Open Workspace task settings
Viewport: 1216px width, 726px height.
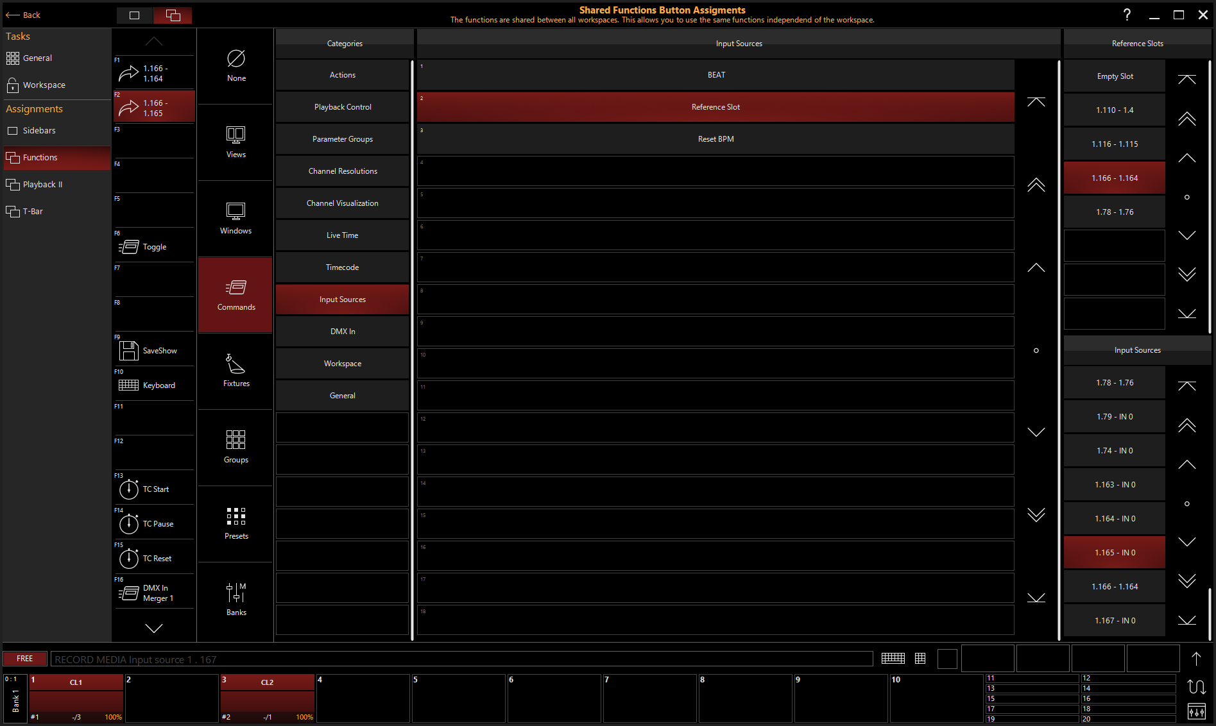click(56, 85)
